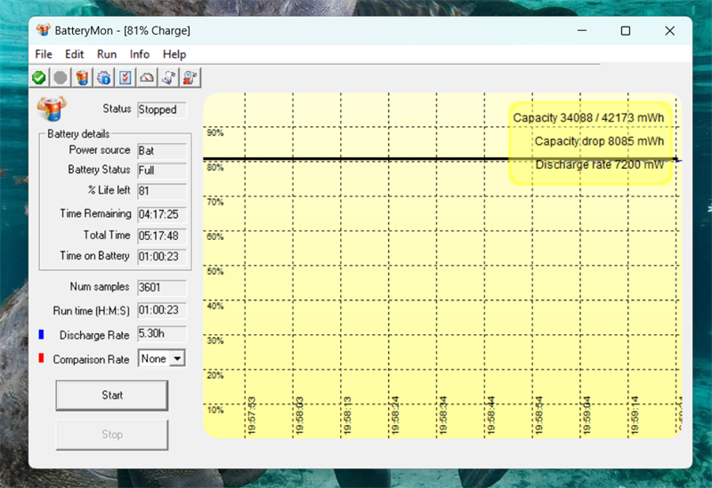Open the checklist options toolbar icon
This screenshot has height=488, width=712.
coord(125,77)
